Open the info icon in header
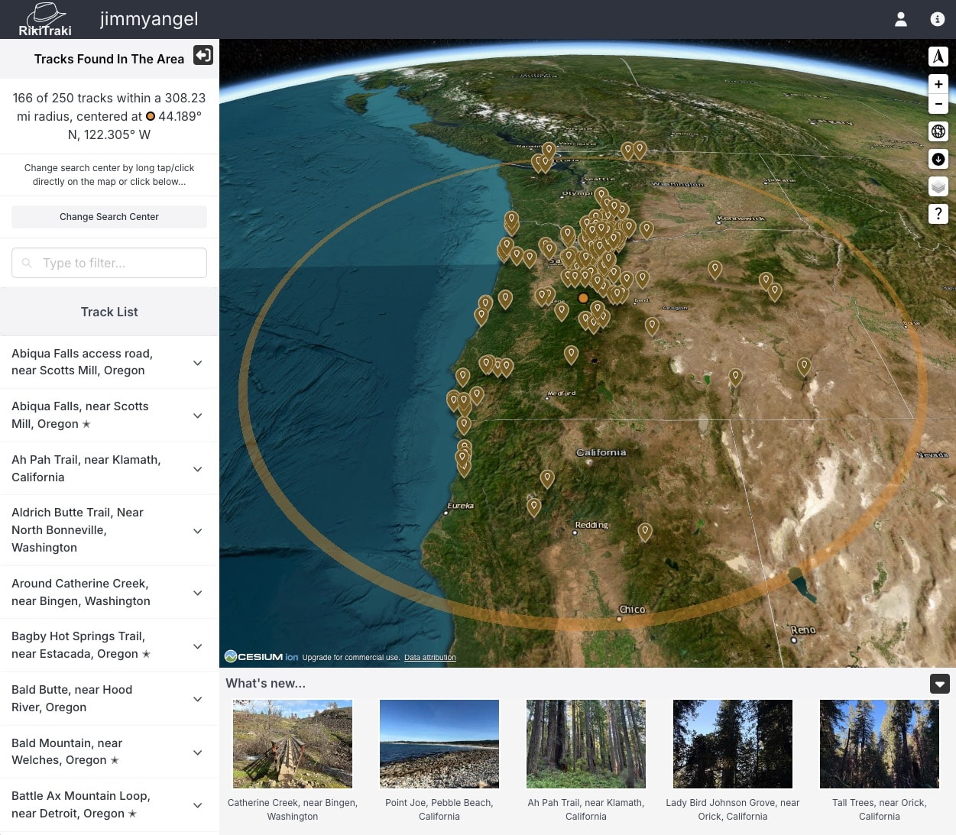The image size is (956, 835). pos(938,20)
